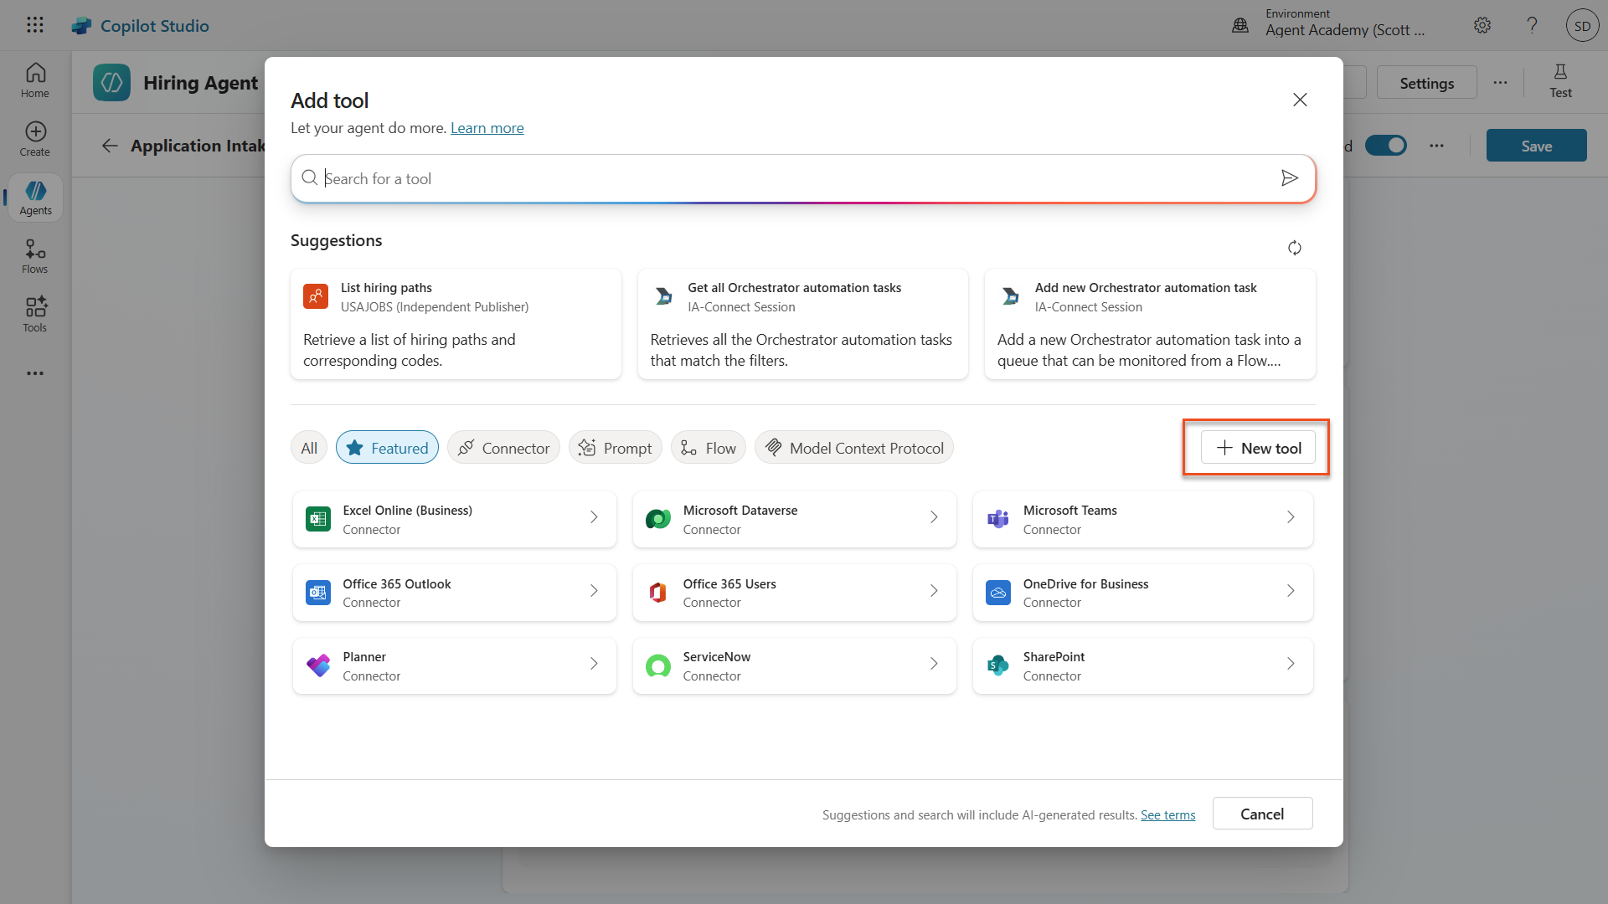
Task: Open Tools in the left sidebar
Action: (x=35, y=315)
